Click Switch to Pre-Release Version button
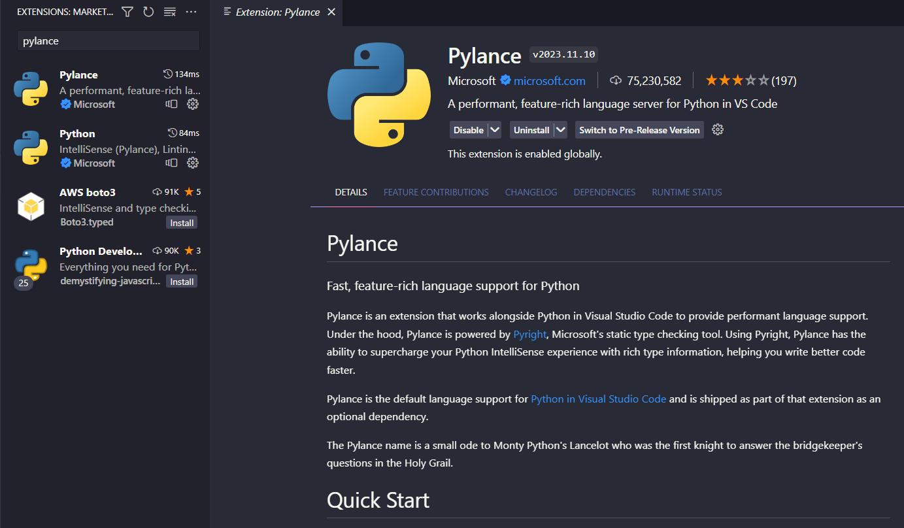 pos(639,129)
